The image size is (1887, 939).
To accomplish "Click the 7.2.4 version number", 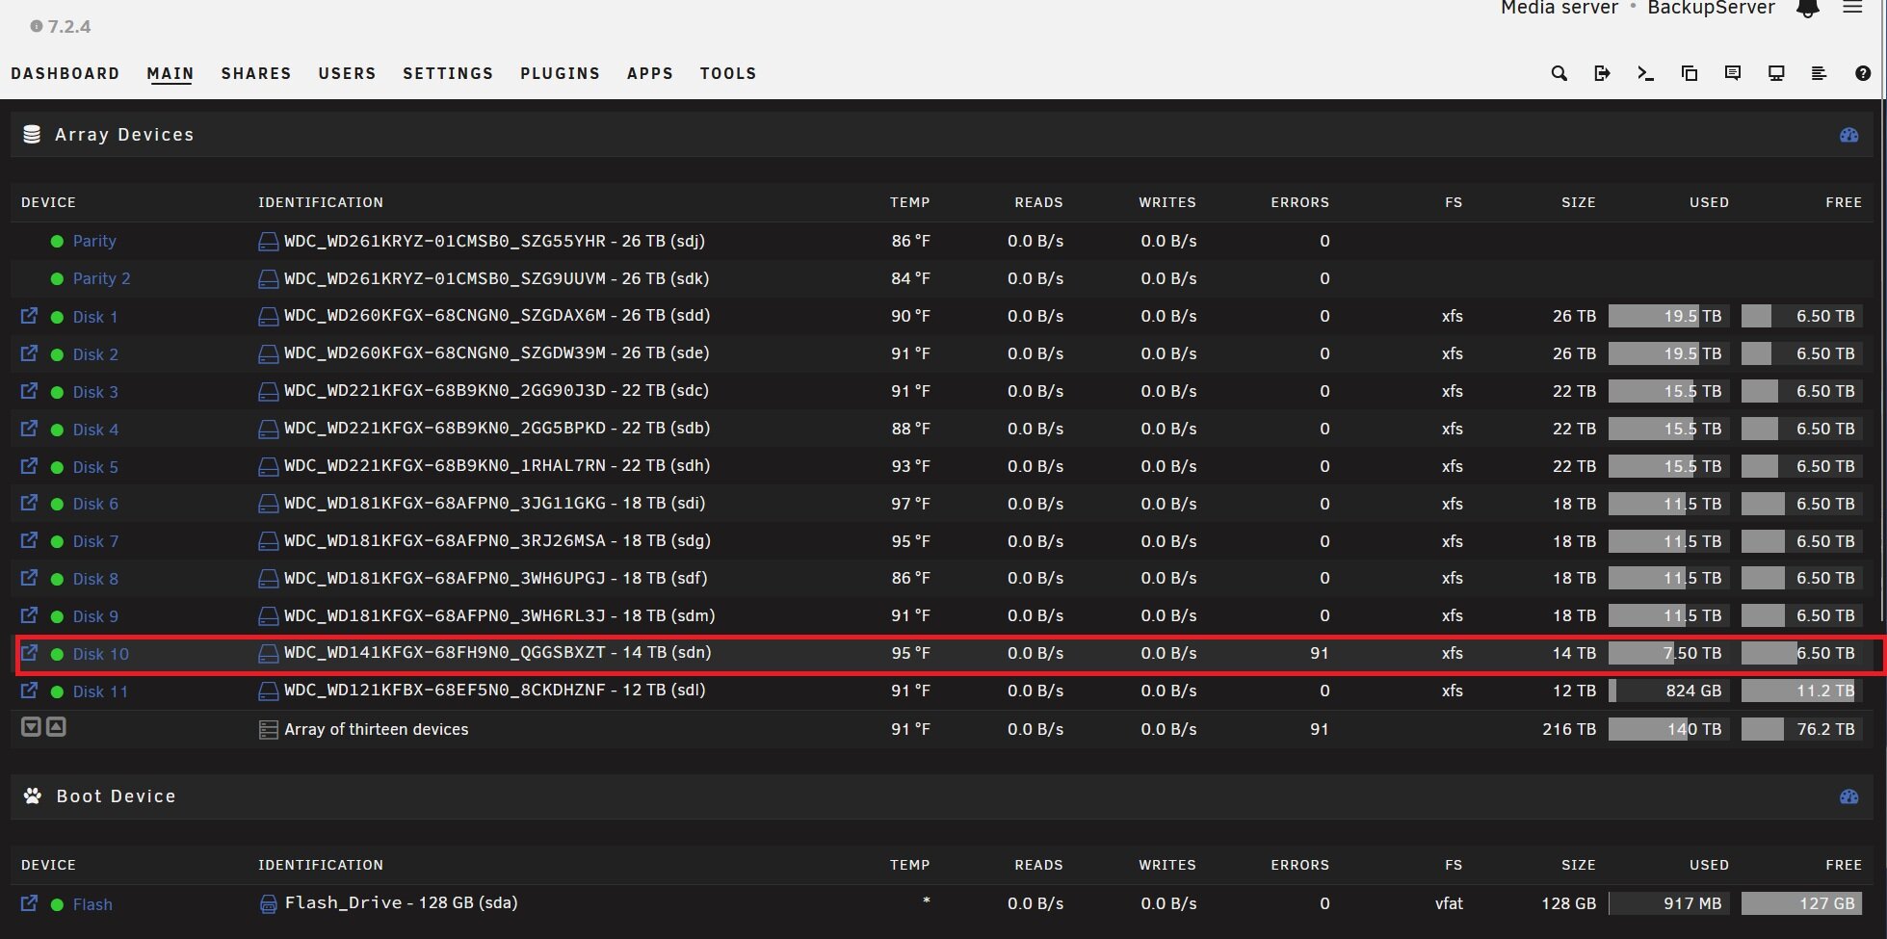I will click(x=69, y=27).
